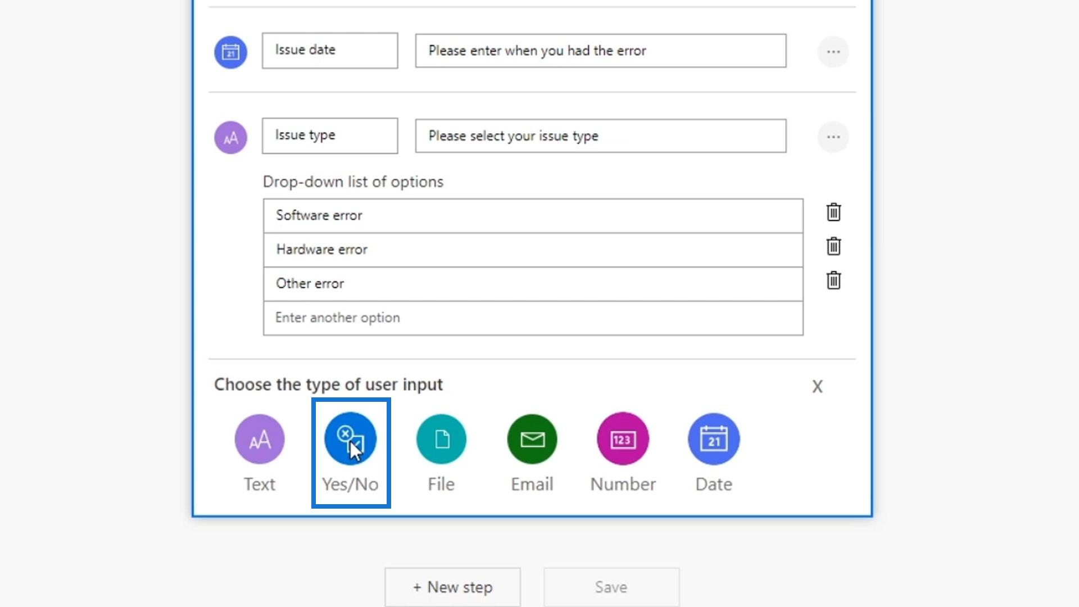1079x607 pixels.
Task: Select the Number input type icon
Action: [x=623, y=439]
